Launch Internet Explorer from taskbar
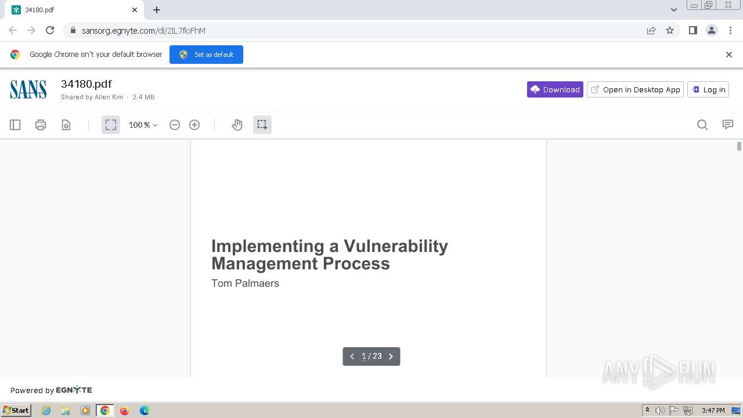Screen dimensions: 743x418 tap(46, 410)
